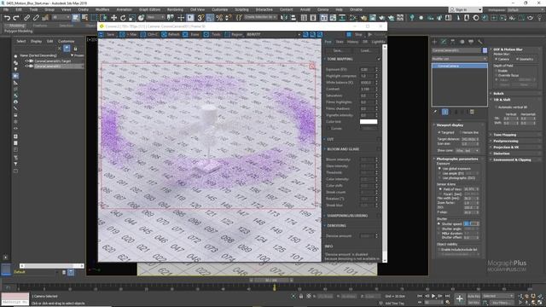
Task: Click the CoronaCamera object color swatch
Action: point(485,50)
